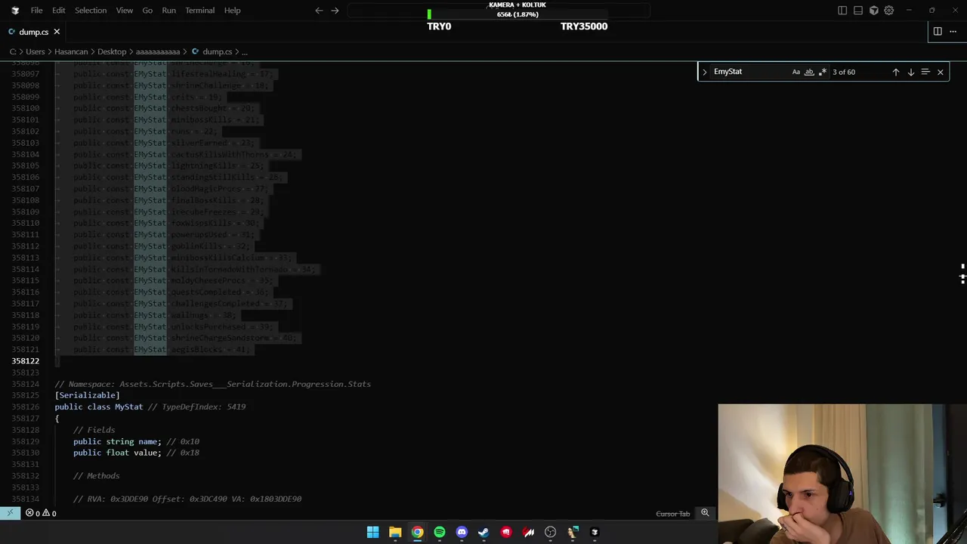Screen dimensions: 967x544
Task: Click the "3 of 60" match count
Action: [844, 72]
